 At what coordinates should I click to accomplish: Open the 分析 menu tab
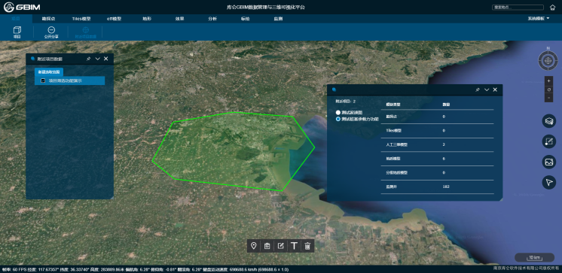[x=212, y=19]
